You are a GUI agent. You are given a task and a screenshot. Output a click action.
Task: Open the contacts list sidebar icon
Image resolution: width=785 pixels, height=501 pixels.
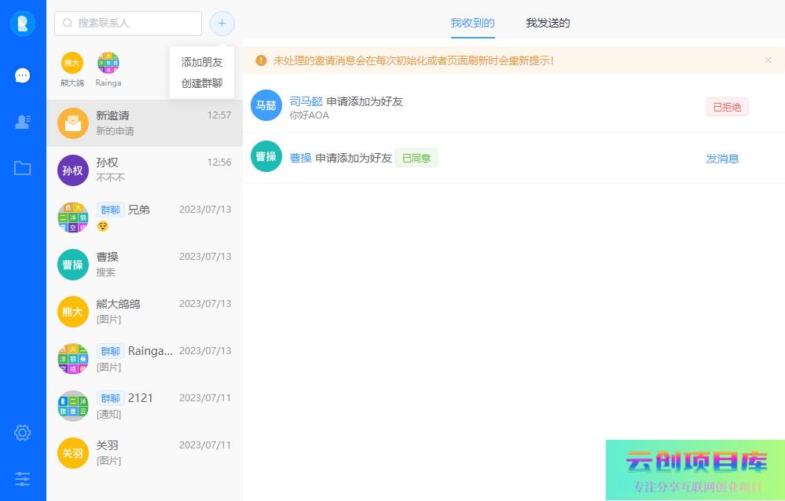(x=23, y=122)
